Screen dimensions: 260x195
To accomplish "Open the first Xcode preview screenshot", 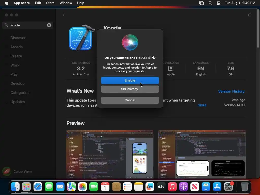I will (x=110, y=154).
